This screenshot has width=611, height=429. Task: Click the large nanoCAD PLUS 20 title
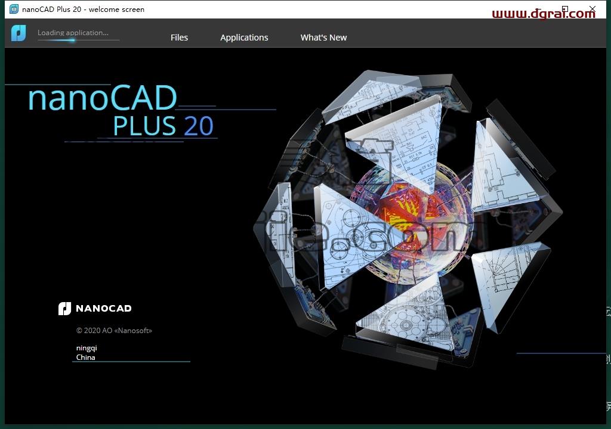click(121, 111)
